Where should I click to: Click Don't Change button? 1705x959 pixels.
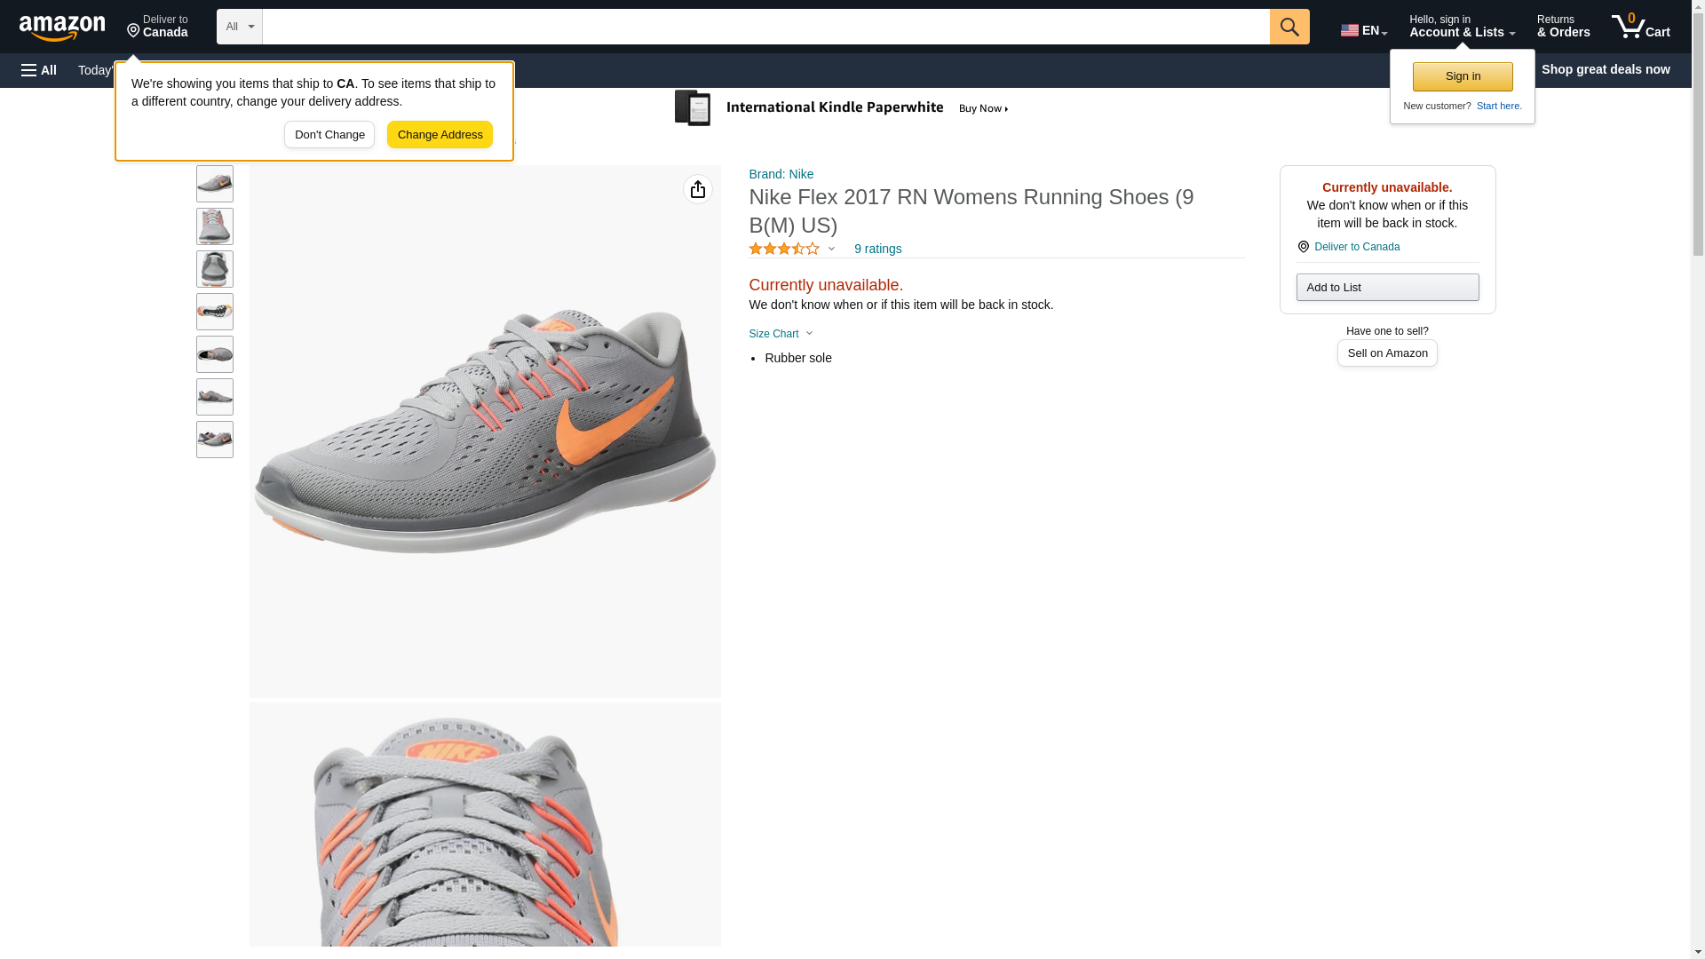[x=329, y=135]
